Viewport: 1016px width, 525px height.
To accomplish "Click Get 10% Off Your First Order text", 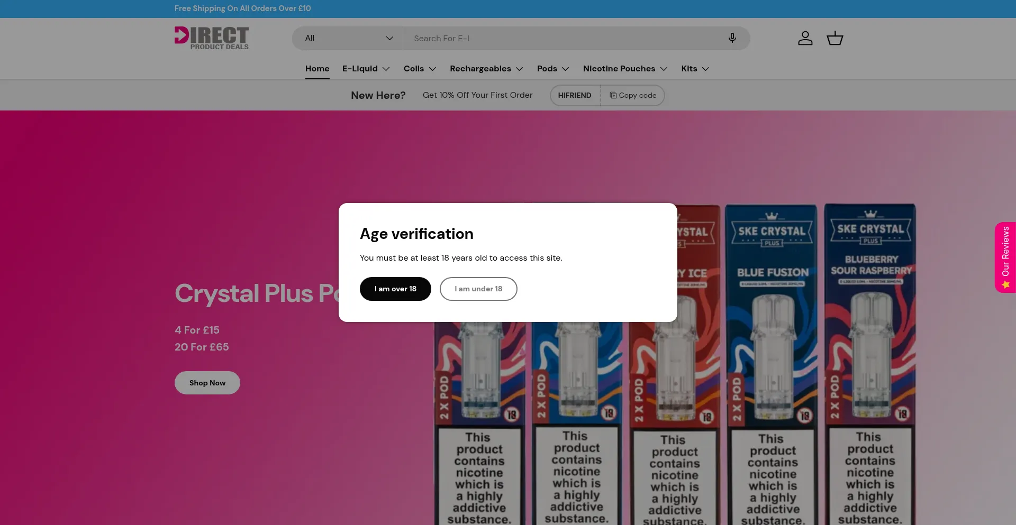I will click(477, 95).
